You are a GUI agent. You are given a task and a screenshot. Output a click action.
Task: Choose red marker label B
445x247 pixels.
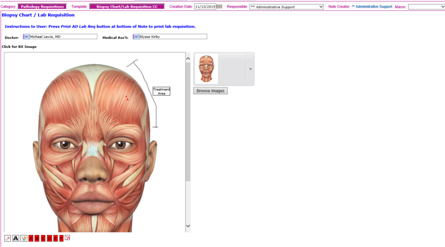pos(37,238)
